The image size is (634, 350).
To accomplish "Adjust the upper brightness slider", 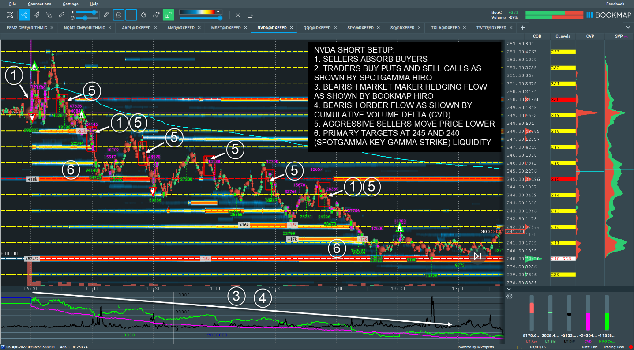I will click(x=87, y=12).
